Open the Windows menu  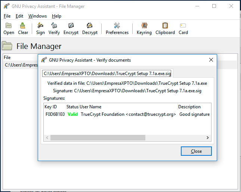[x=37, y=16]
